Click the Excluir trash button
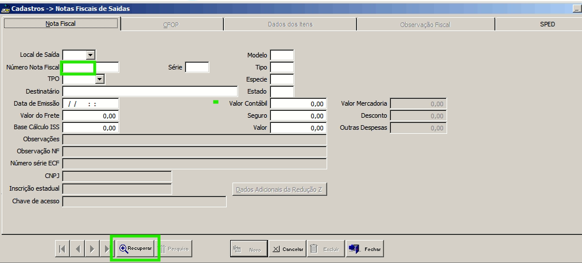The image size is (582, 263). [326, 249]
